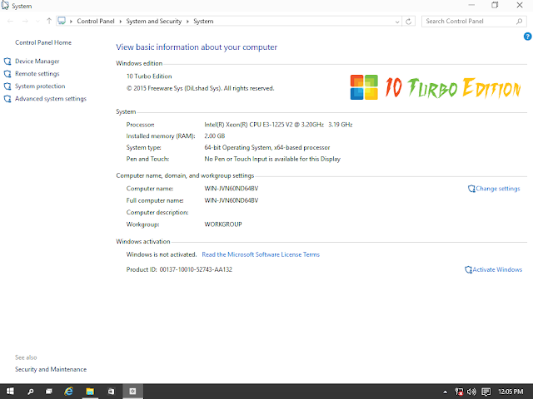Click Activate Windows link
This screenshot has width=533, height=399.
(497, 269)
